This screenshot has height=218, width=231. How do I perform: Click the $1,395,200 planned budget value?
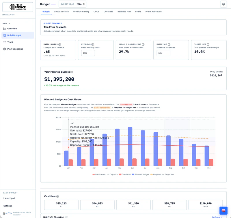59,79
